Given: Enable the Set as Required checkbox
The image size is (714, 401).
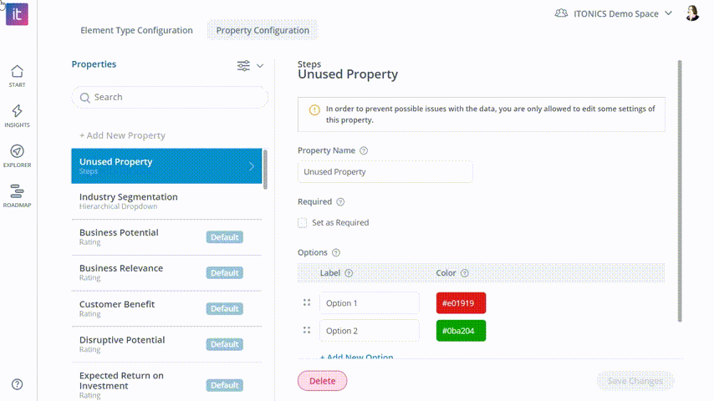Looking at the screenshot, I should point(303,222).
